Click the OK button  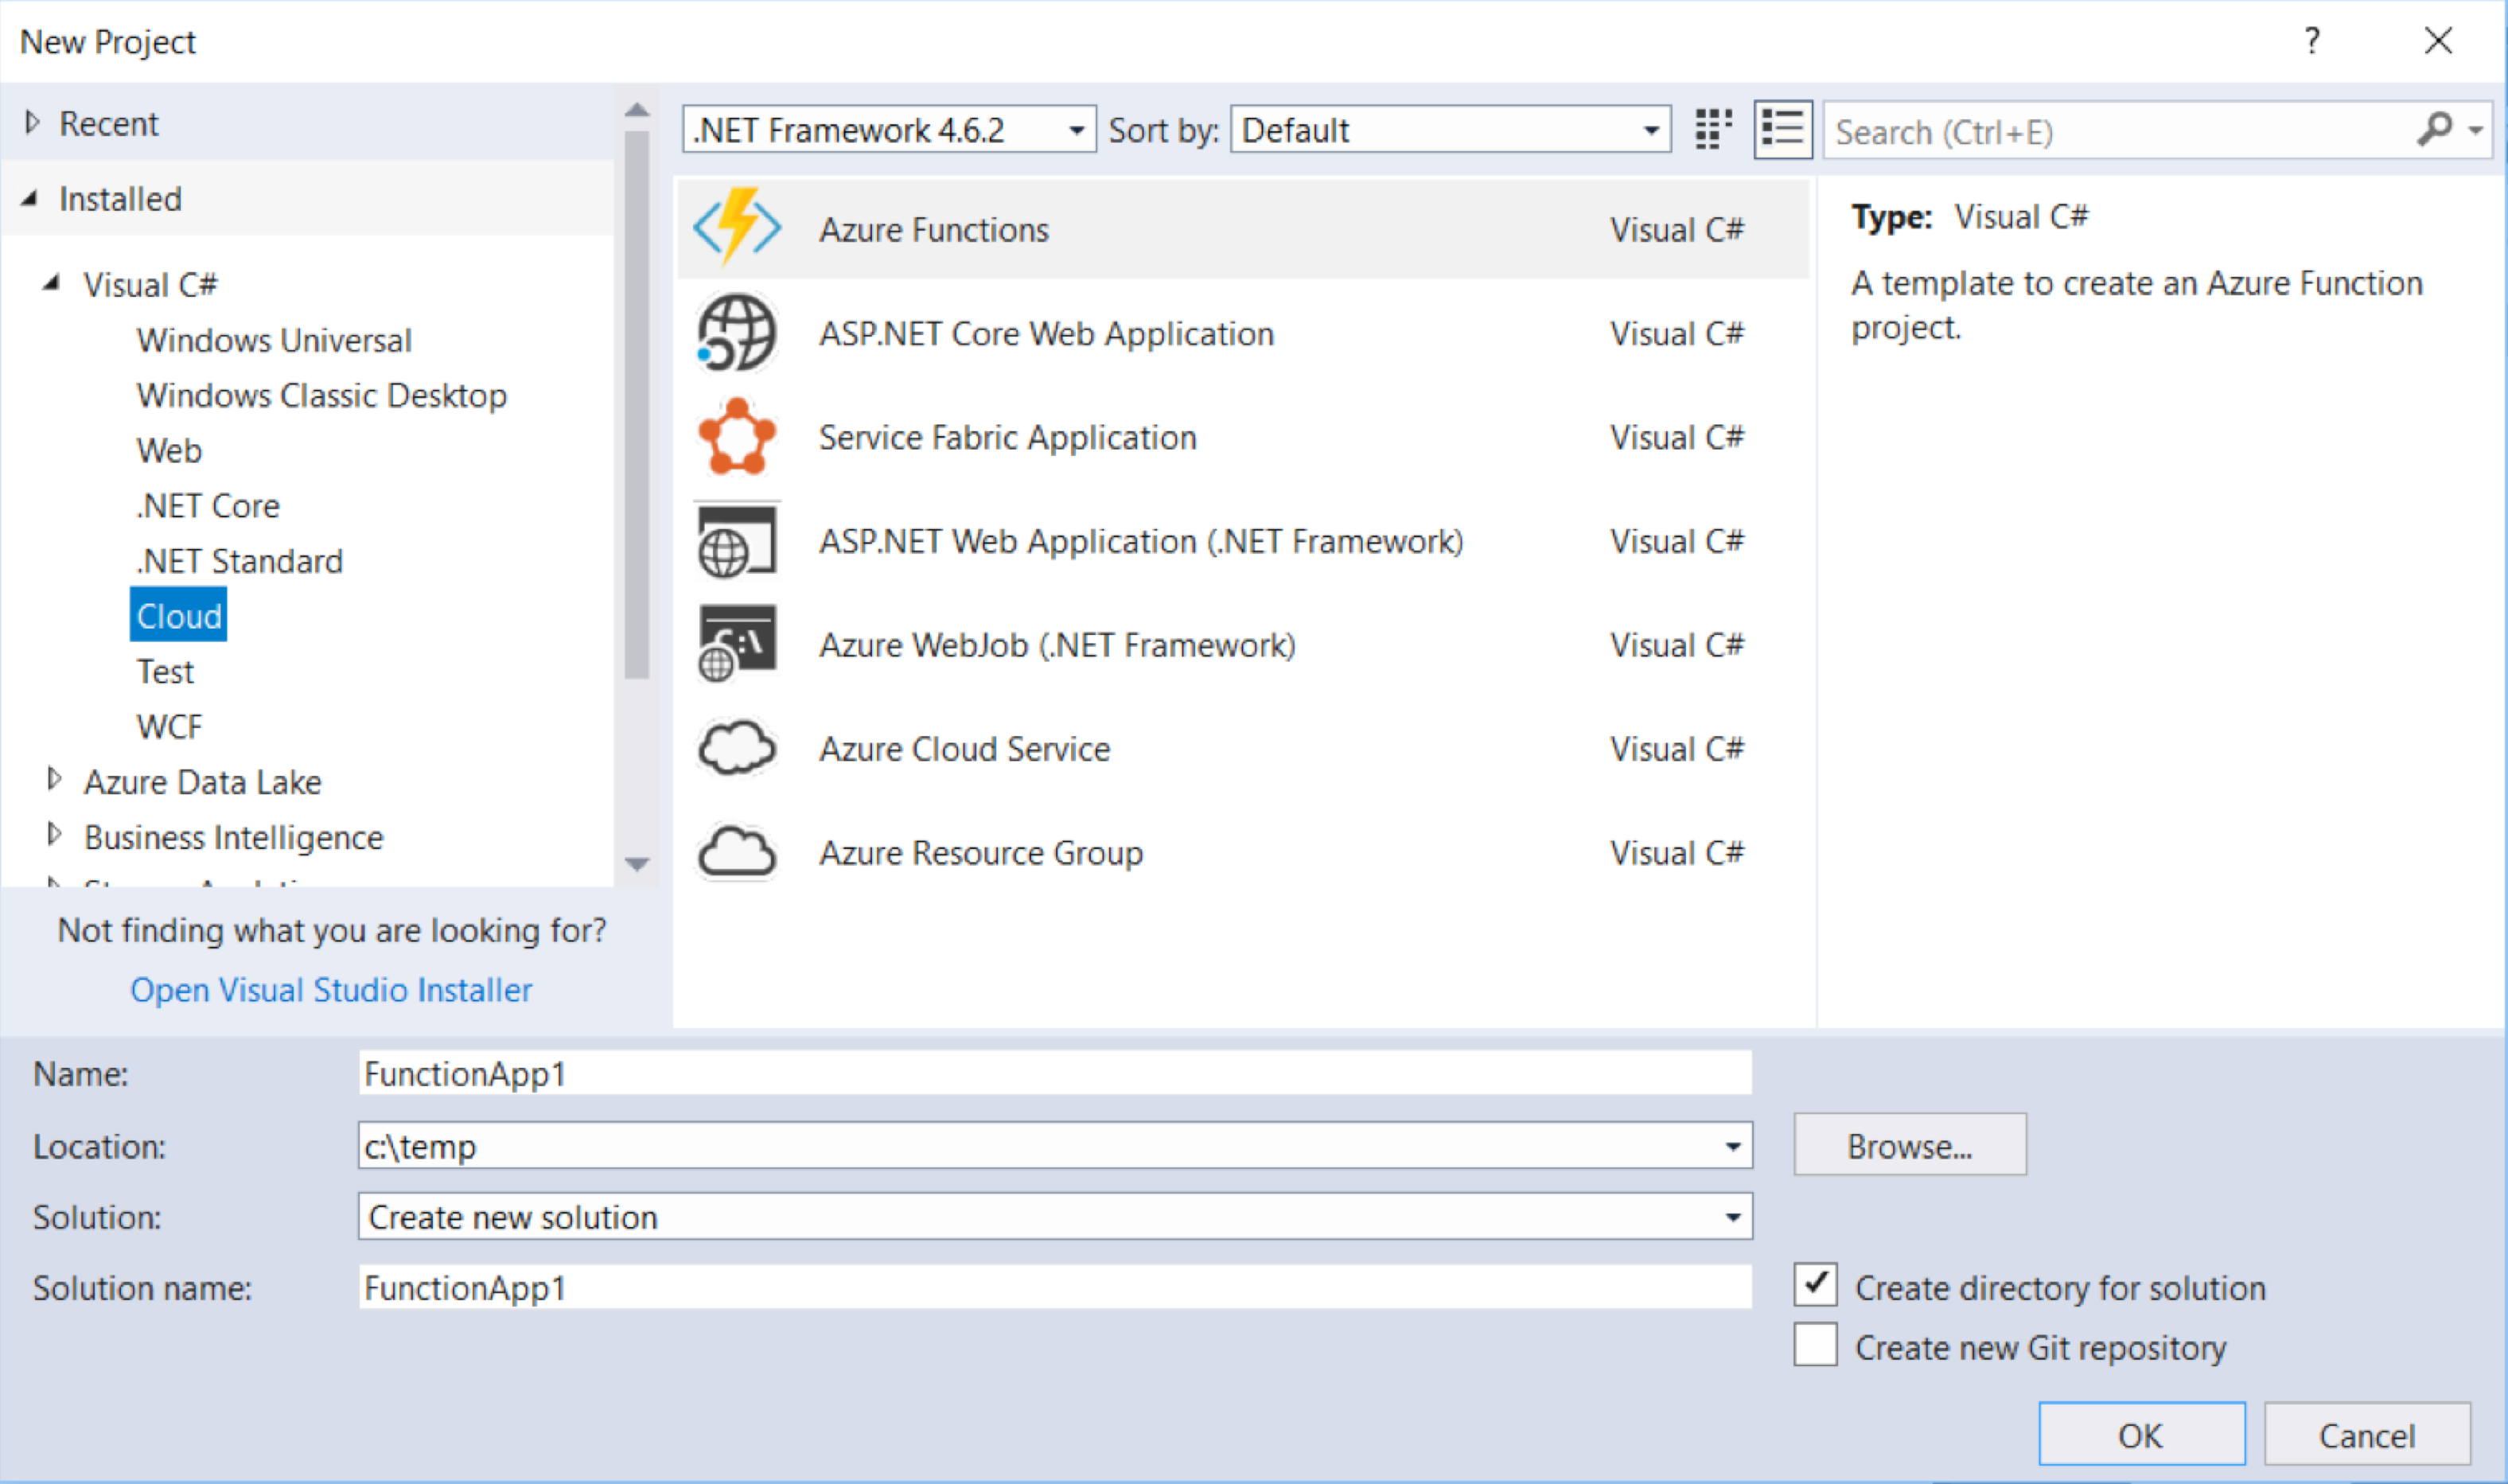click(x=2141, y=1434)
